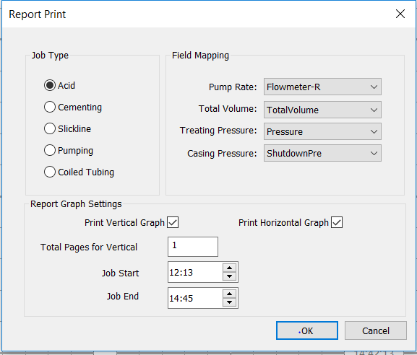This screenshot has width=417, height=355.
Task: Toggle the Print Vertical Graph checkbox
Action: [x=173, y=222]
